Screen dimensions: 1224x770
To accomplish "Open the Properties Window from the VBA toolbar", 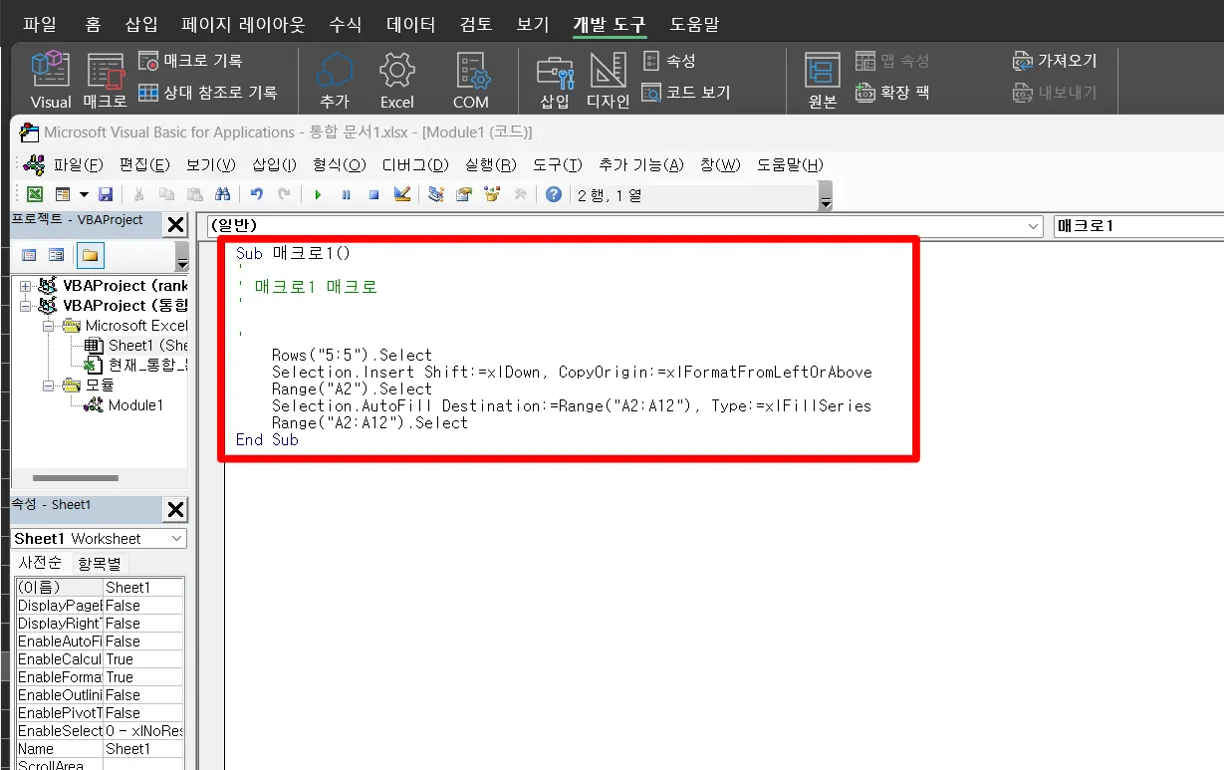I will click(x=463, y=194).
